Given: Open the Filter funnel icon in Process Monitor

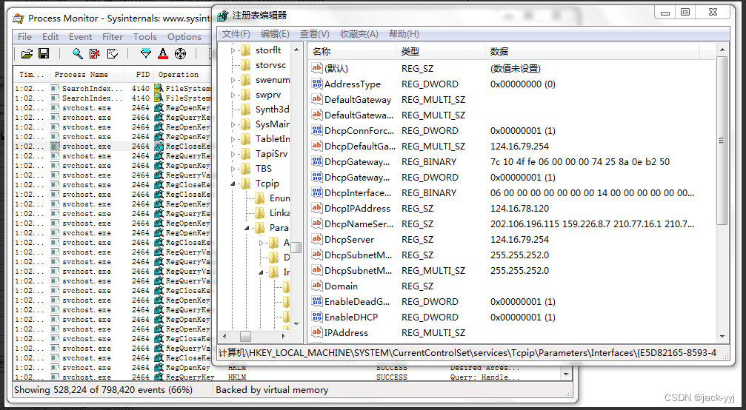Looking at the screenshot, I should (146, 54).
